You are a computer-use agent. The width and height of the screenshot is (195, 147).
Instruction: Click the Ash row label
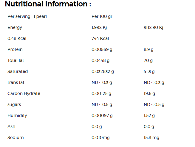pos(11,126)
